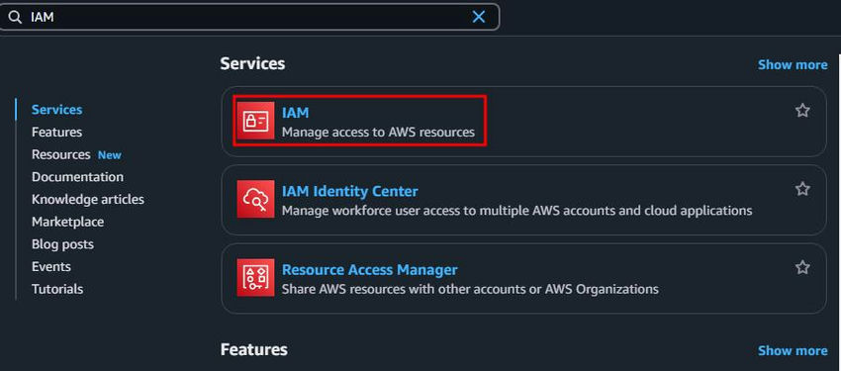
Task: Open Knowledge articles category
Action: [x=88, y=200]
